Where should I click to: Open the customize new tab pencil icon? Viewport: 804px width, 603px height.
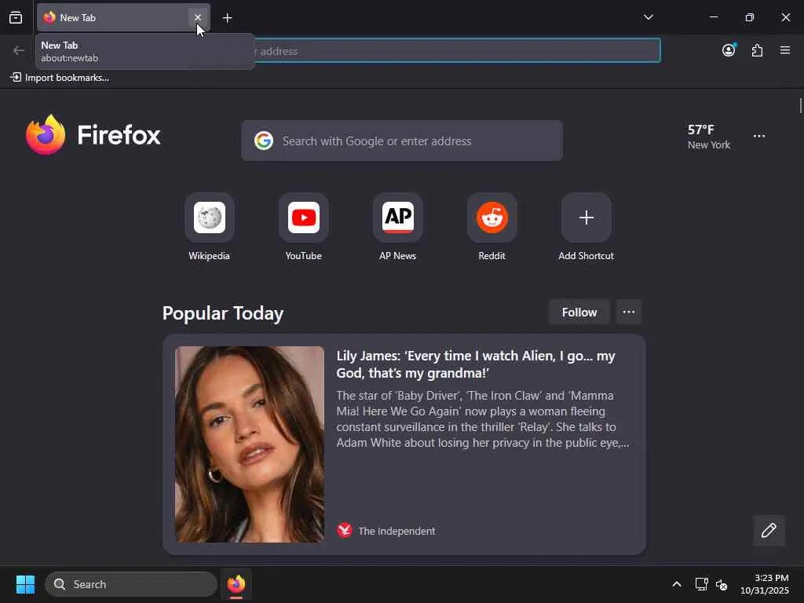769,530
